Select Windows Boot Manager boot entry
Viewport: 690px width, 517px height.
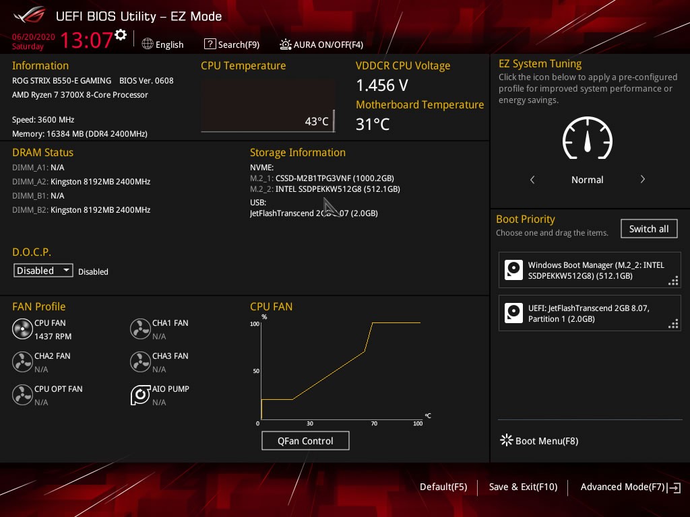(590, 270)
